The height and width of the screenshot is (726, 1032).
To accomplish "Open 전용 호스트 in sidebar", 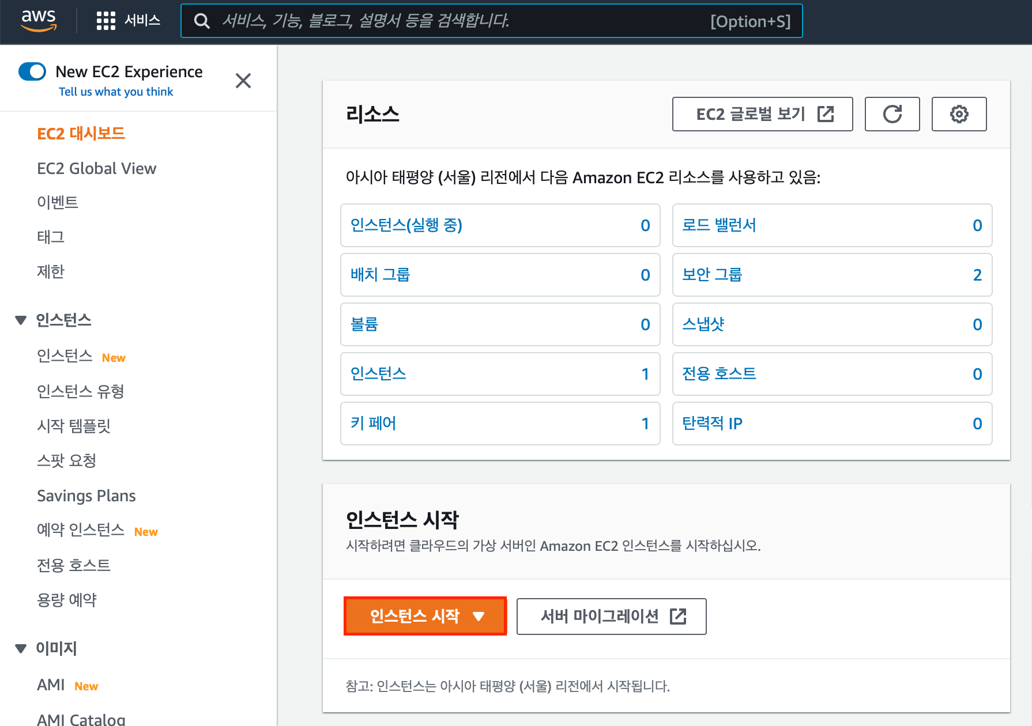I will tap(74, 565).
